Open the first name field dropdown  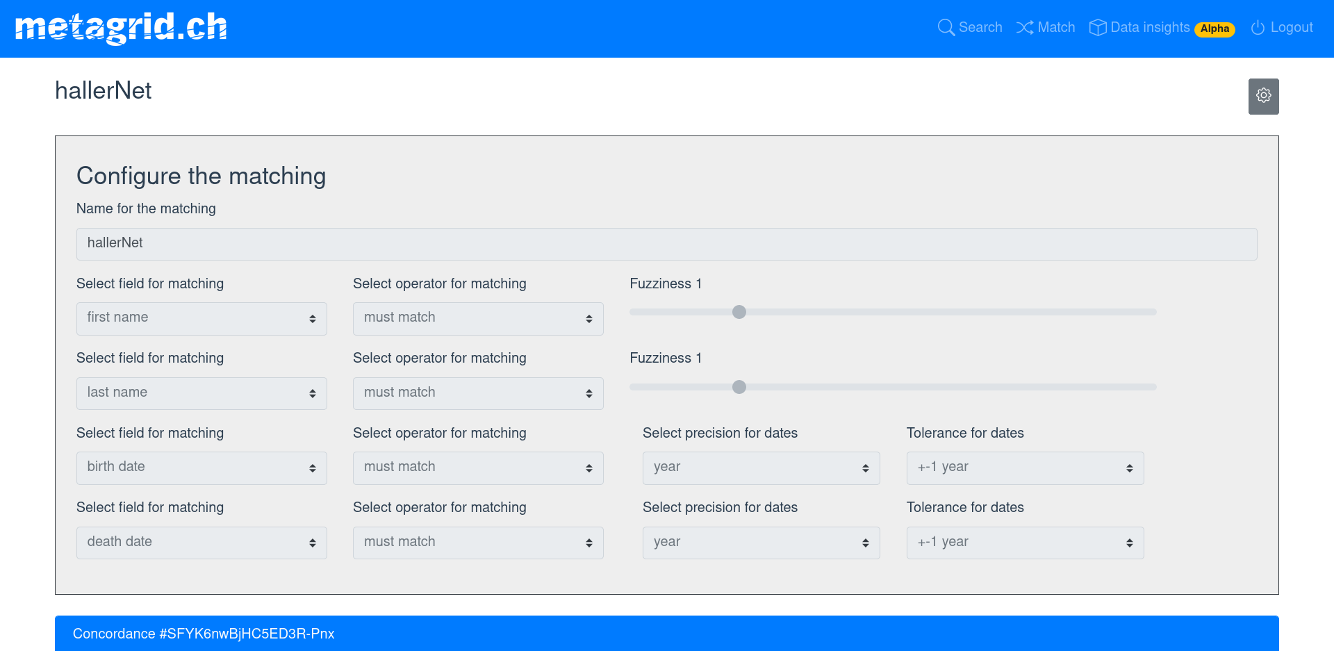(201, 318)
